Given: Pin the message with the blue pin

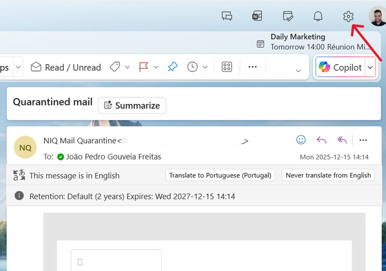Looking at the screenshot, I should point(173,67).
